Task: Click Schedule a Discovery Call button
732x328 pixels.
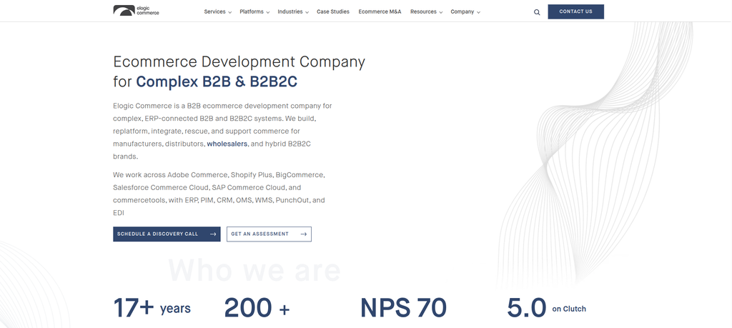Action: click(x=167, y=234)
